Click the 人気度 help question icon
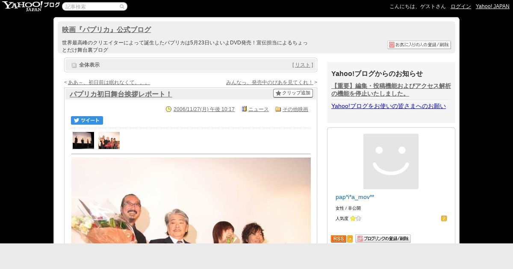 [x=444, y=218]
